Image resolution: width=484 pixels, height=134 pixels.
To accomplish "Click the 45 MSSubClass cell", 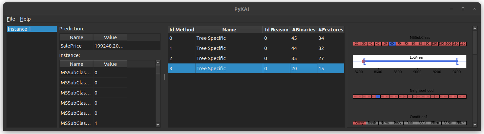I will 378,44.
